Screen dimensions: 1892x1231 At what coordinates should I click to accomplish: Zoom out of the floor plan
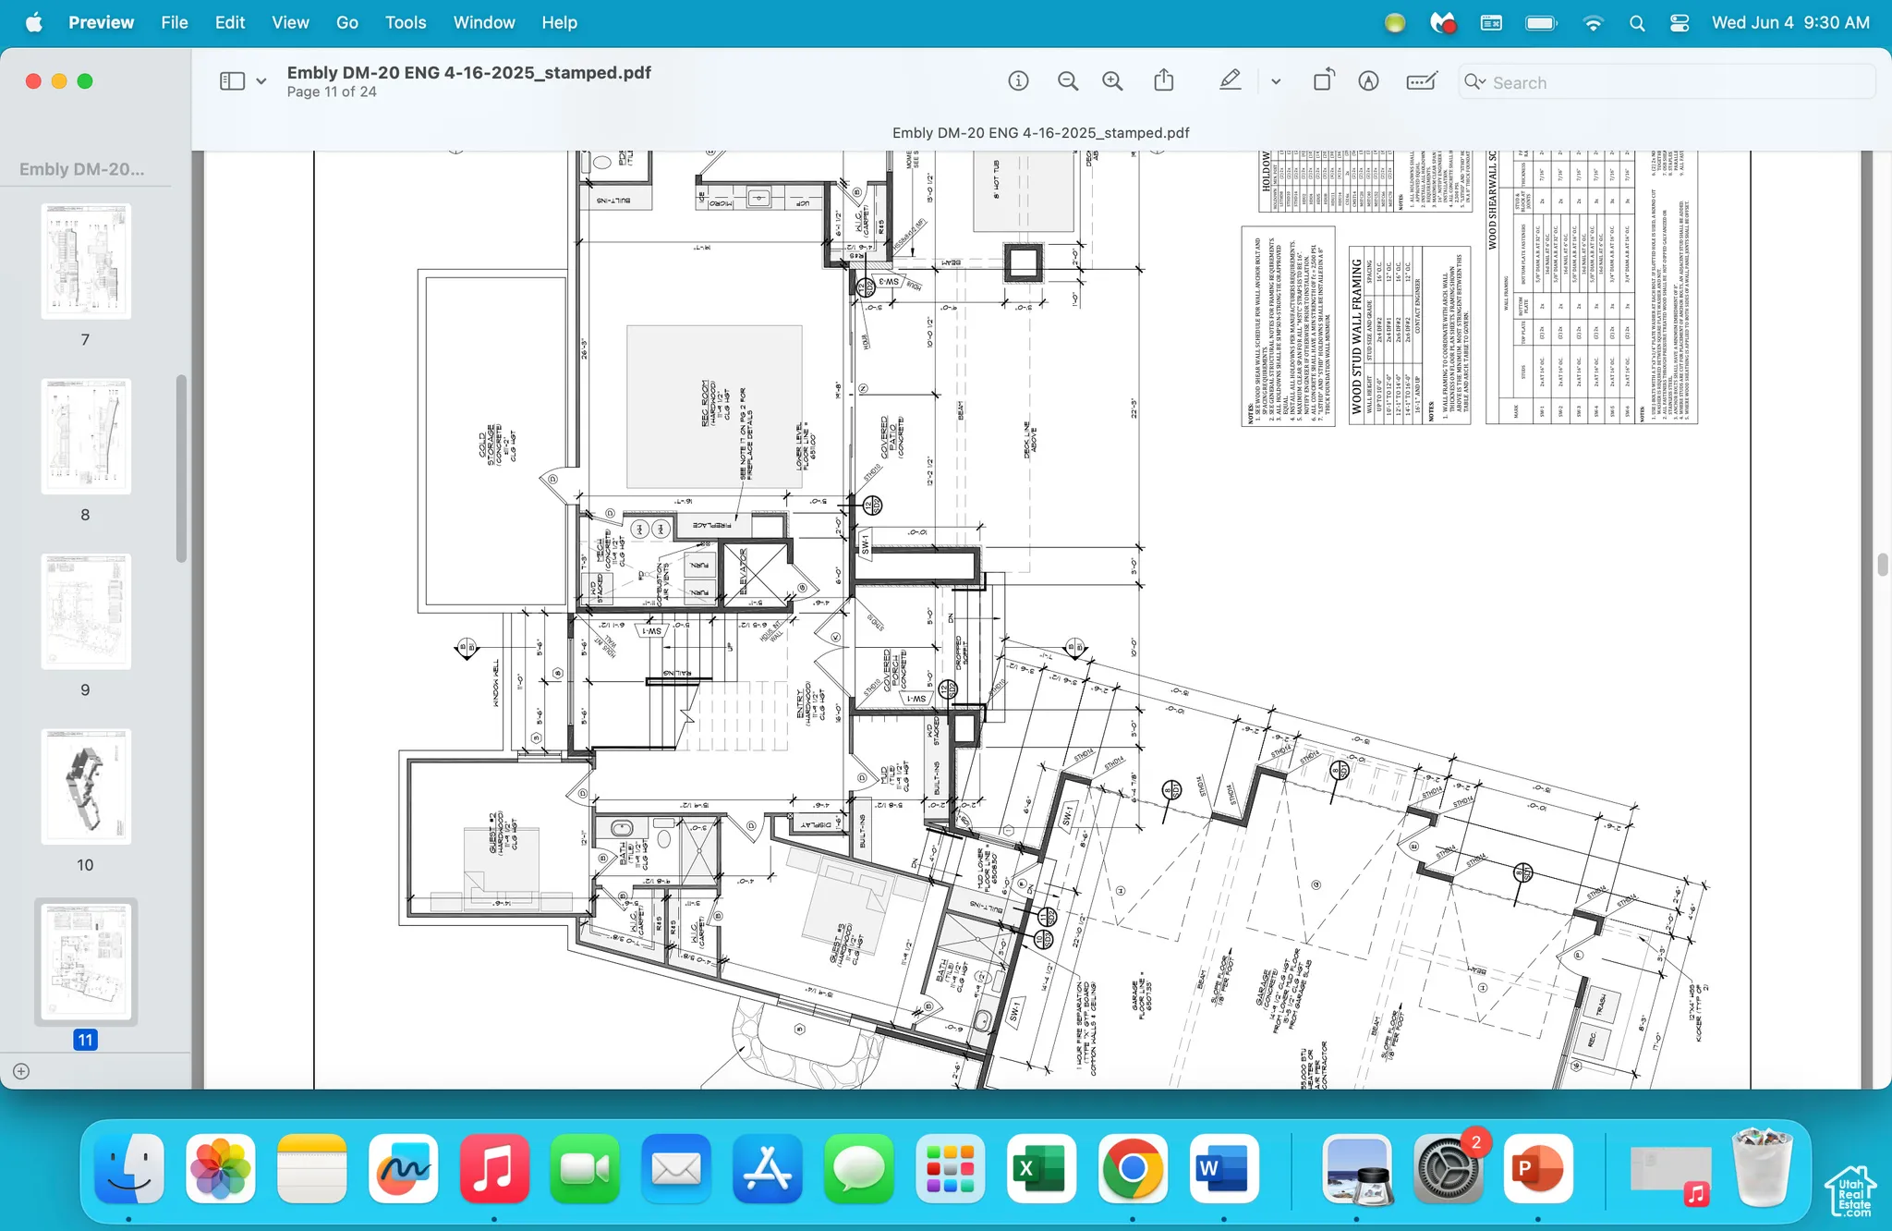click(x=1067, y=81)
